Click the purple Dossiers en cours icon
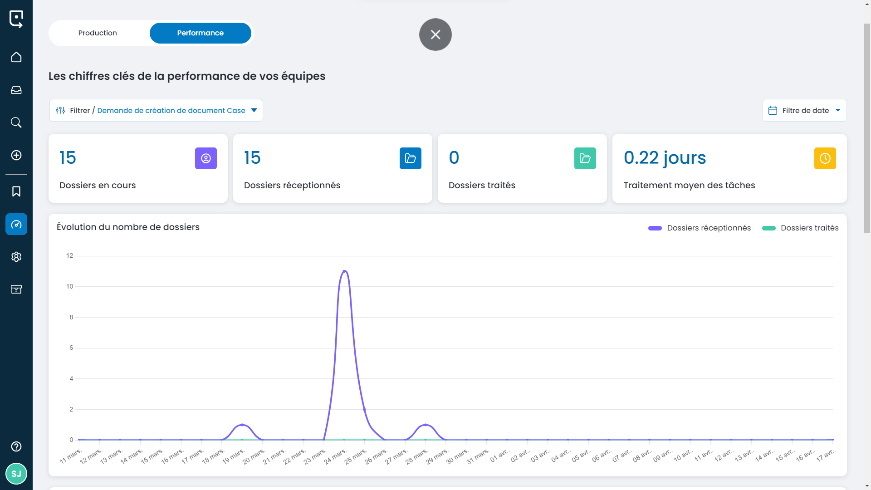The width and height of the screenshot is (871, 490). (206, 158)
